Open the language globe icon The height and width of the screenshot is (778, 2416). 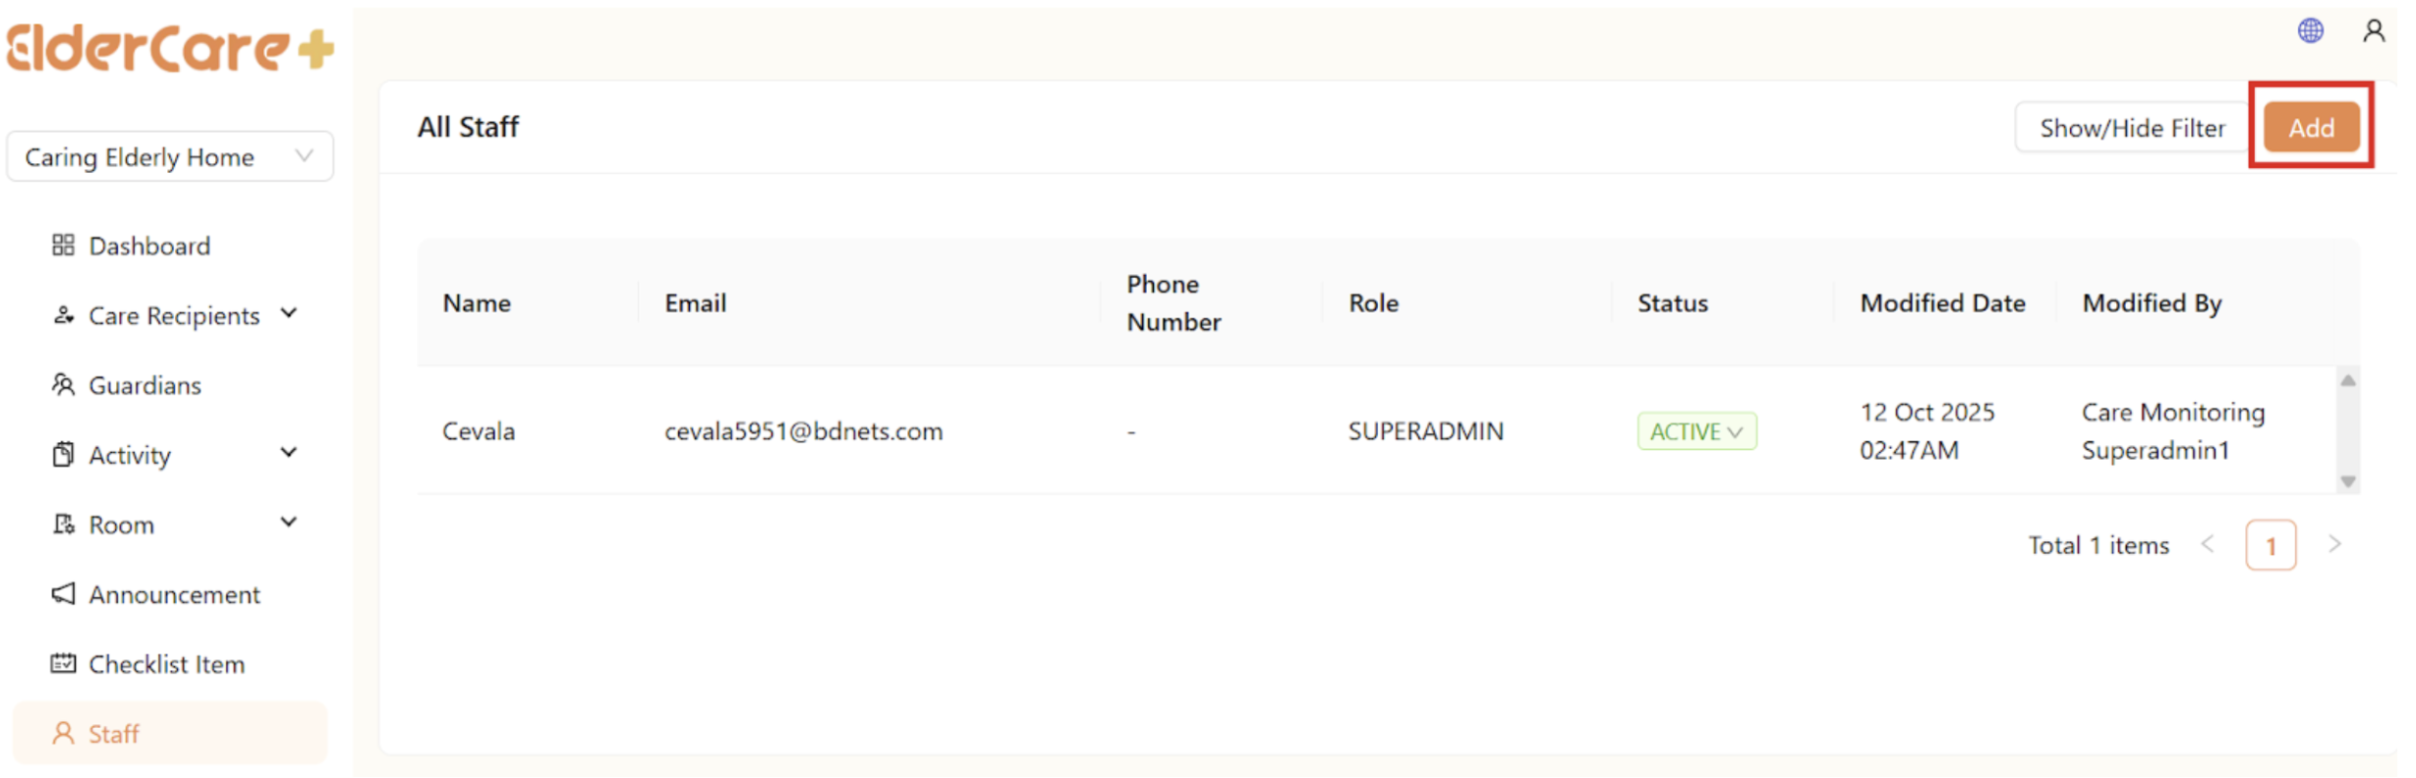coord(2310,30)
